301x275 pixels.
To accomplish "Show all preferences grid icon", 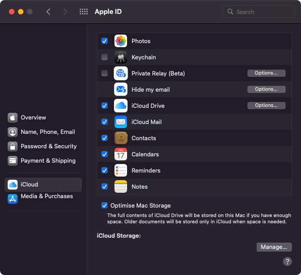I will click(84, 12).
